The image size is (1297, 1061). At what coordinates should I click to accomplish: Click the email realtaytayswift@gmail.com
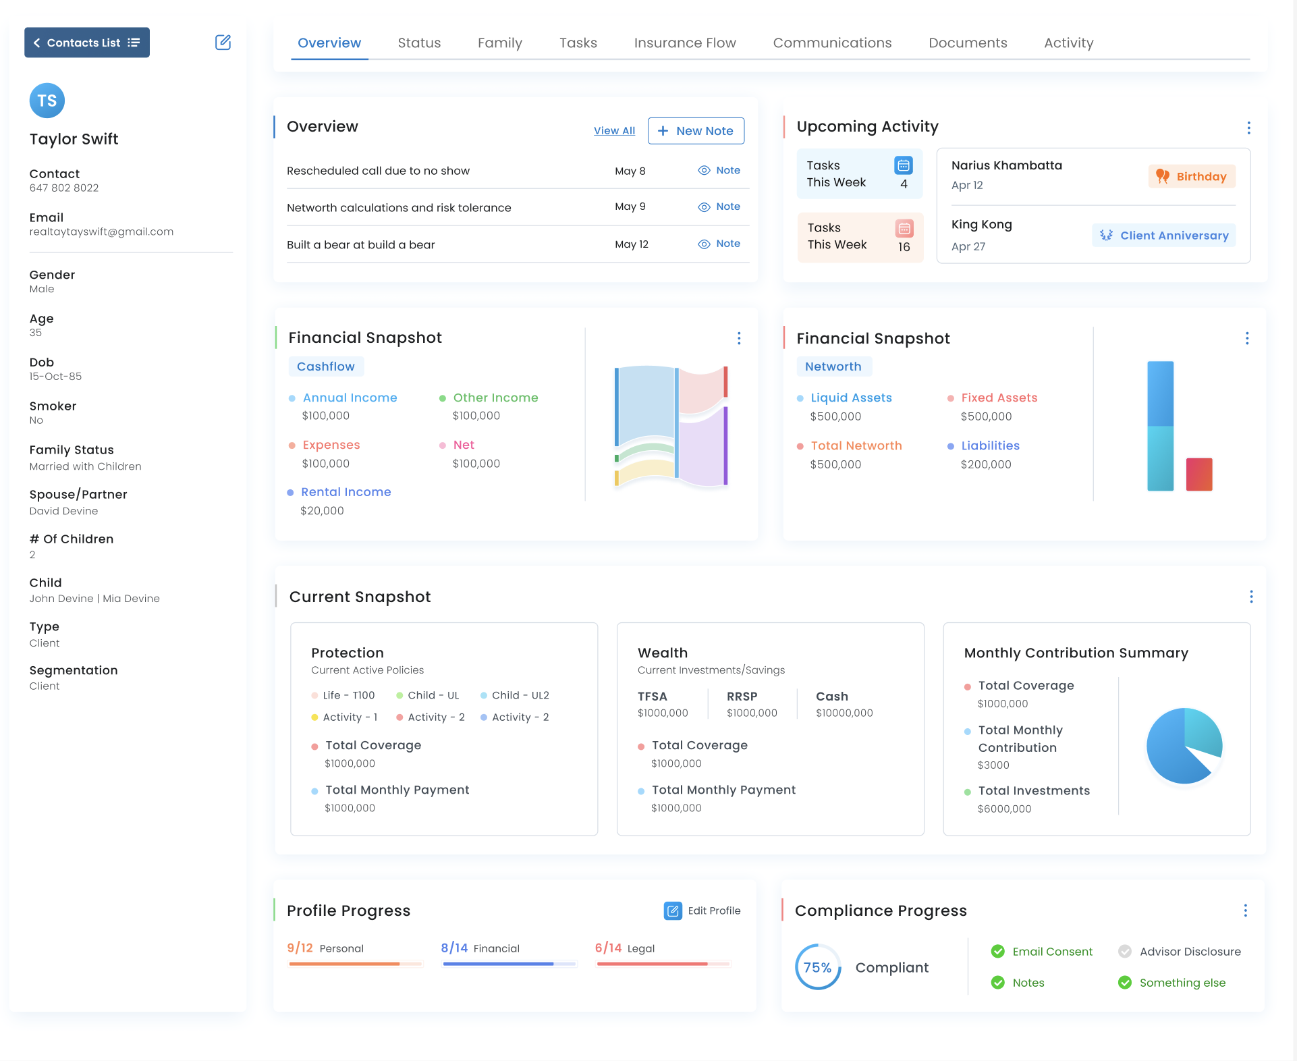101,232
